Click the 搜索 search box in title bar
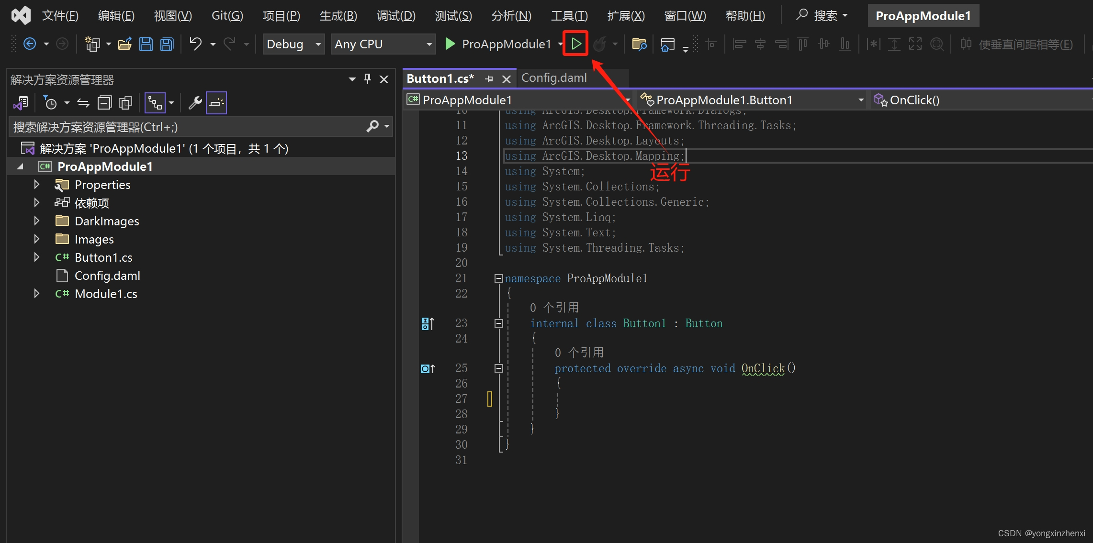This screenshot has width=1093, height=543. pos(822,16)
